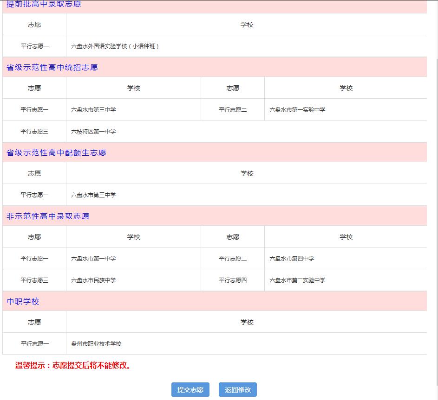The height and width of the screenshot is (400, 438).
Task: Click the red 温馨提示 warning text
Action: (72, 365)
